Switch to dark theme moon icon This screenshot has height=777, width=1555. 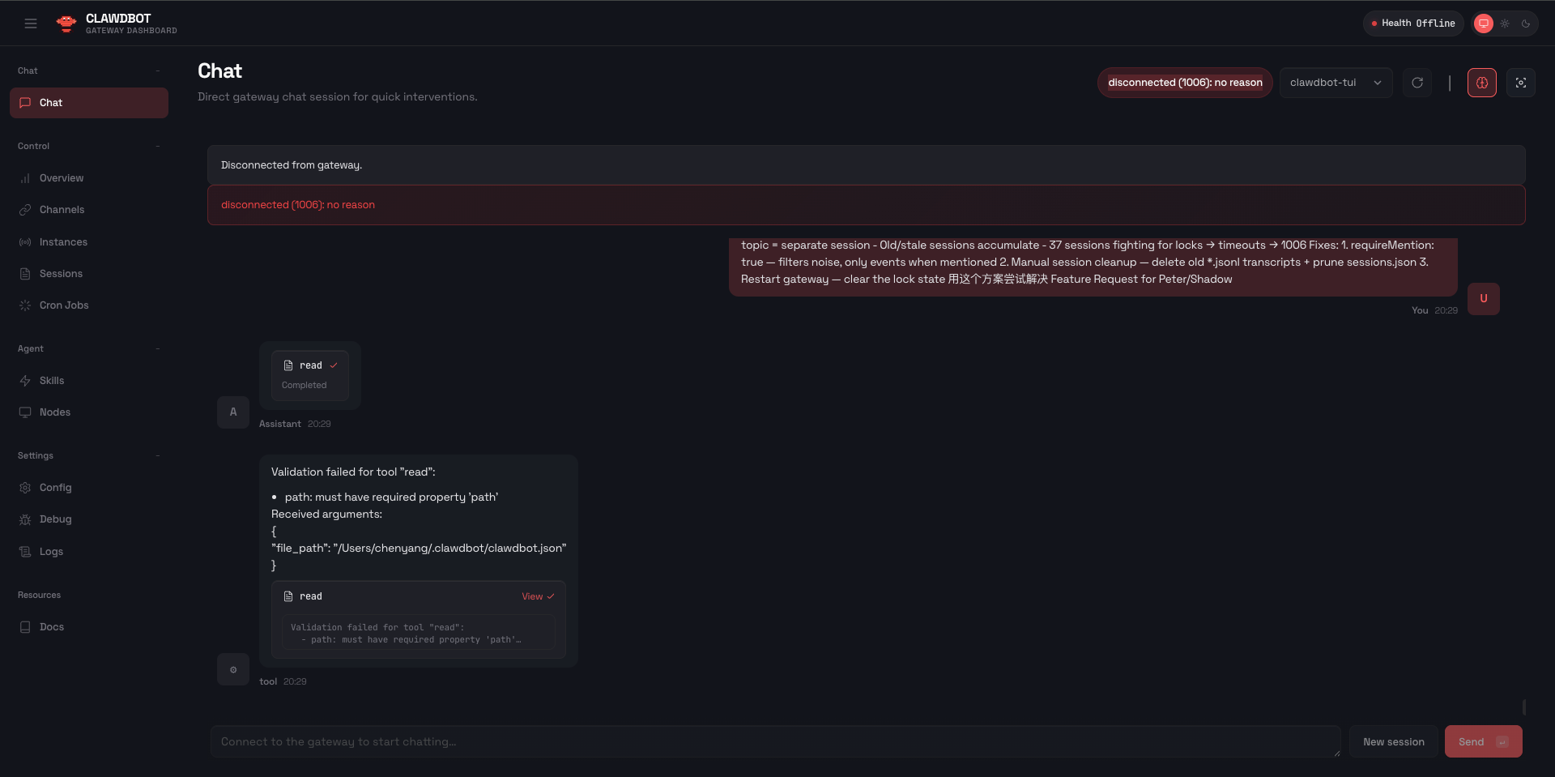pos(1526,23)
